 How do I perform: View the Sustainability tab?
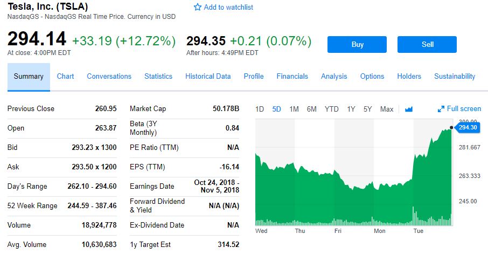pos(455,77)
